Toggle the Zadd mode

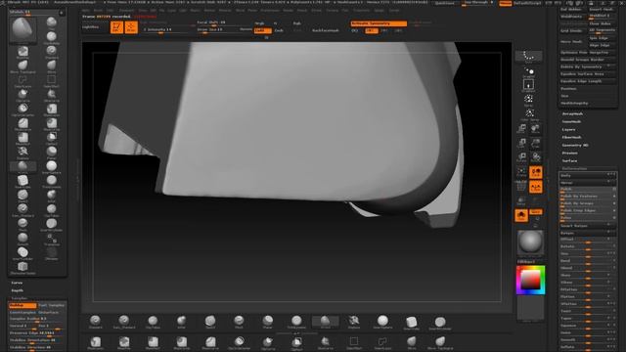[263, 30]
